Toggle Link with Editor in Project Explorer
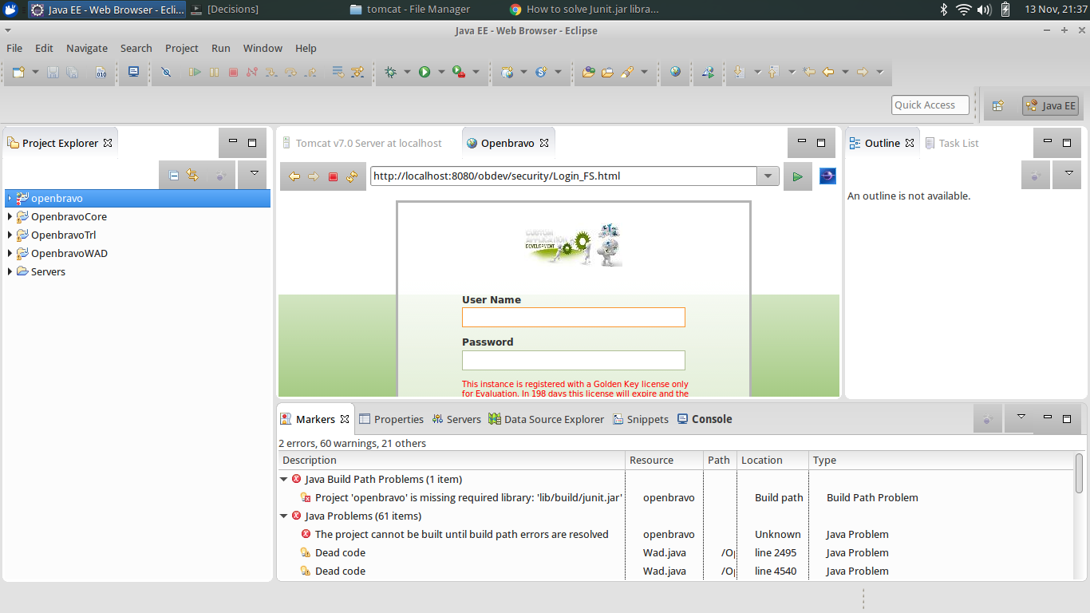 pos(192,175)
